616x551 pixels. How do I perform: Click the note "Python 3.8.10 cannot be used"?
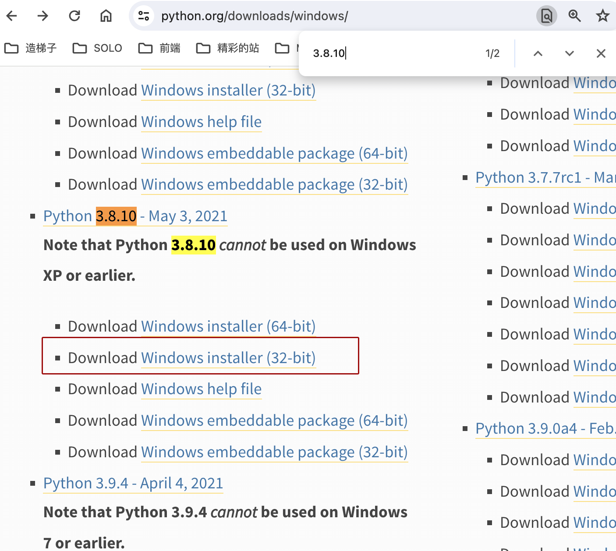click(x=230, y=260)
